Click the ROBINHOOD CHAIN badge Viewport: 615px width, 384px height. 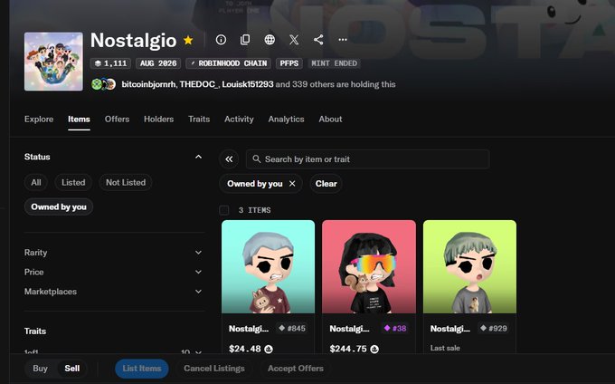[228, 63]
